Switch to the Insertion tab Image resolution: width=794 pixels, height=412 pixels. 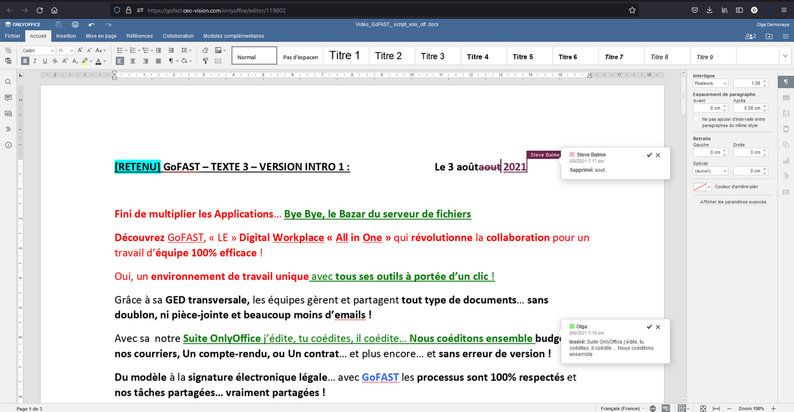[x=66, y=36]
